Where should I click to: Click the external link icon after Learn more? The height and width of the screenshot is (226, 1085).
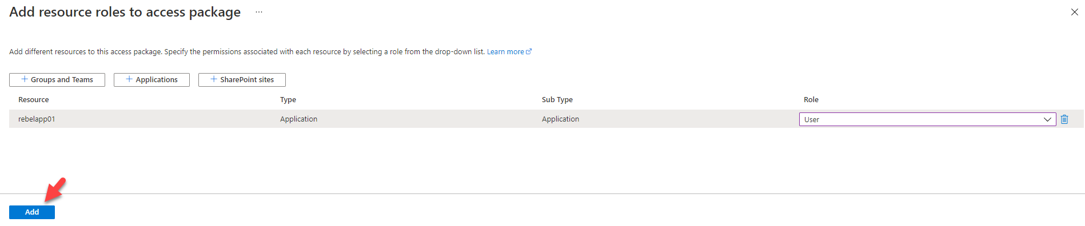529,51
